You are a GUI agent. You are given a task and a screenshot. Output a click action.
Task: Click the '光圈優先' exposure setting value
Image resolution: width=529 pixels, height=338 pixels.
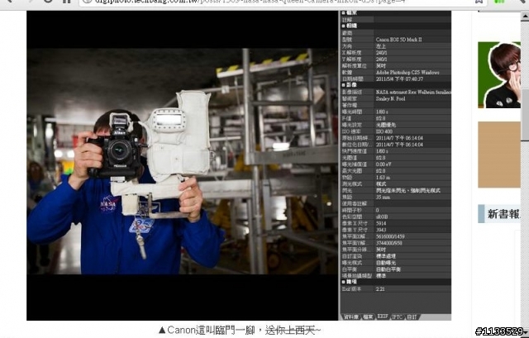(386, 125)
